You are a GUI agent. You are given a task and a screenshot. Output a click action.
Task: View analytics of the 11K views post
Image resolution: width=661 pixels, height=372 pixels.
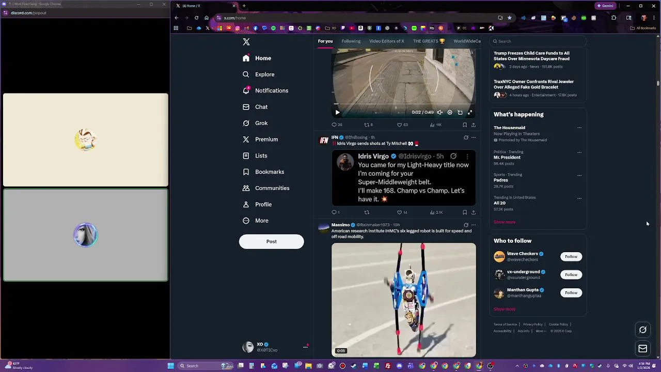tap(436, 125)
